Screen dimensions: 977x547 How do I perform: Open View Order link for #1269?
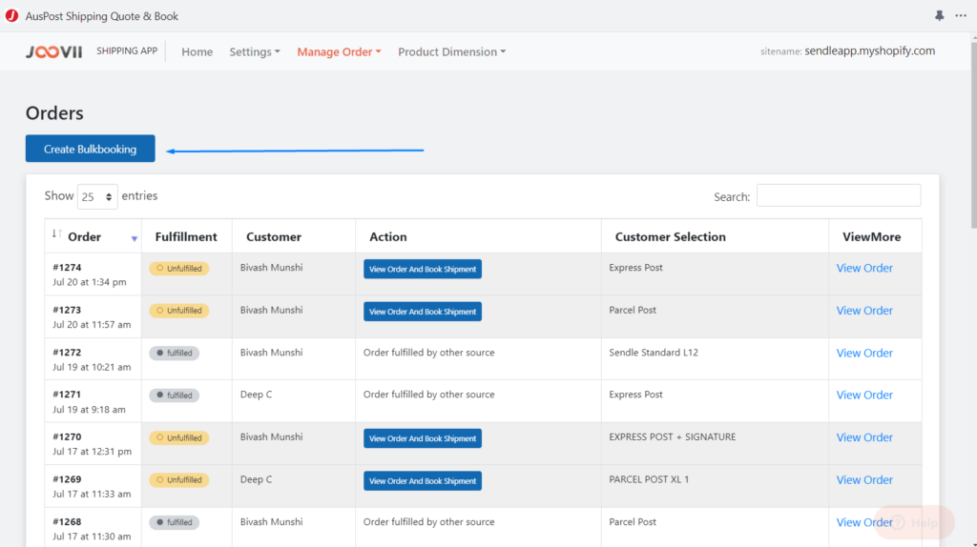pos(864,479)
